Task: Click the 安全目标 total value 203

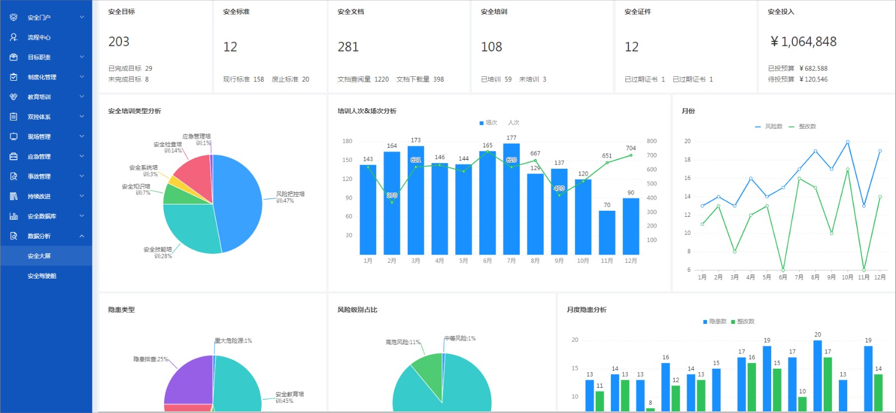Action: pos(119,41)
